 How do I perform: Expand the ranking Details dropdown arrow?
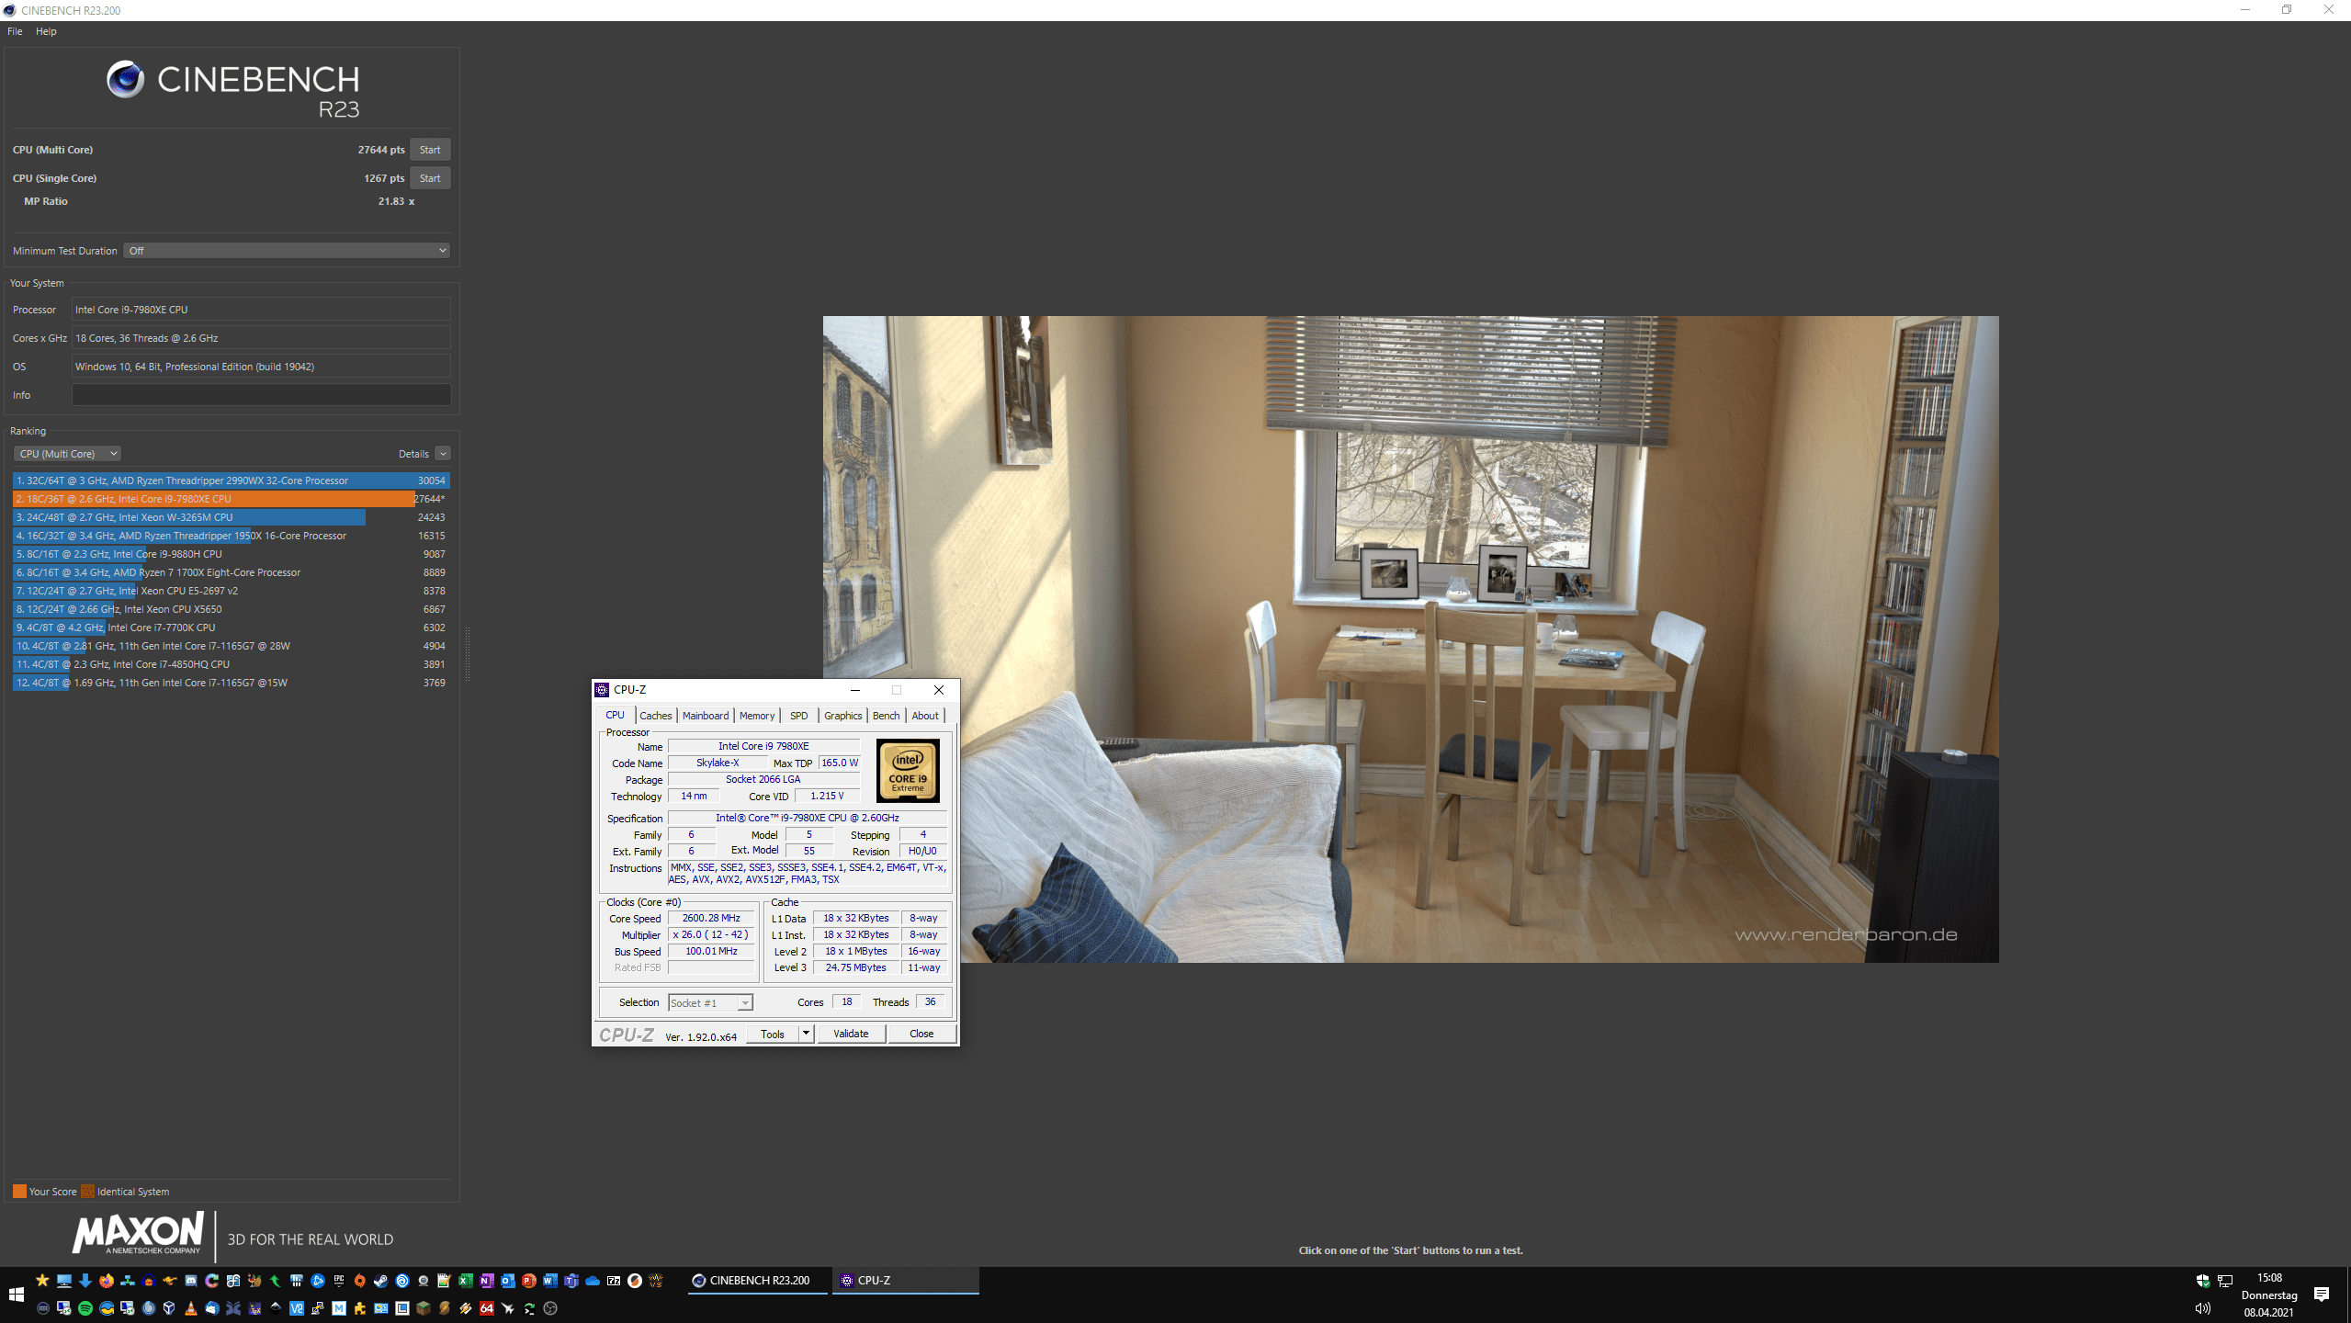[x=443, y=454]
